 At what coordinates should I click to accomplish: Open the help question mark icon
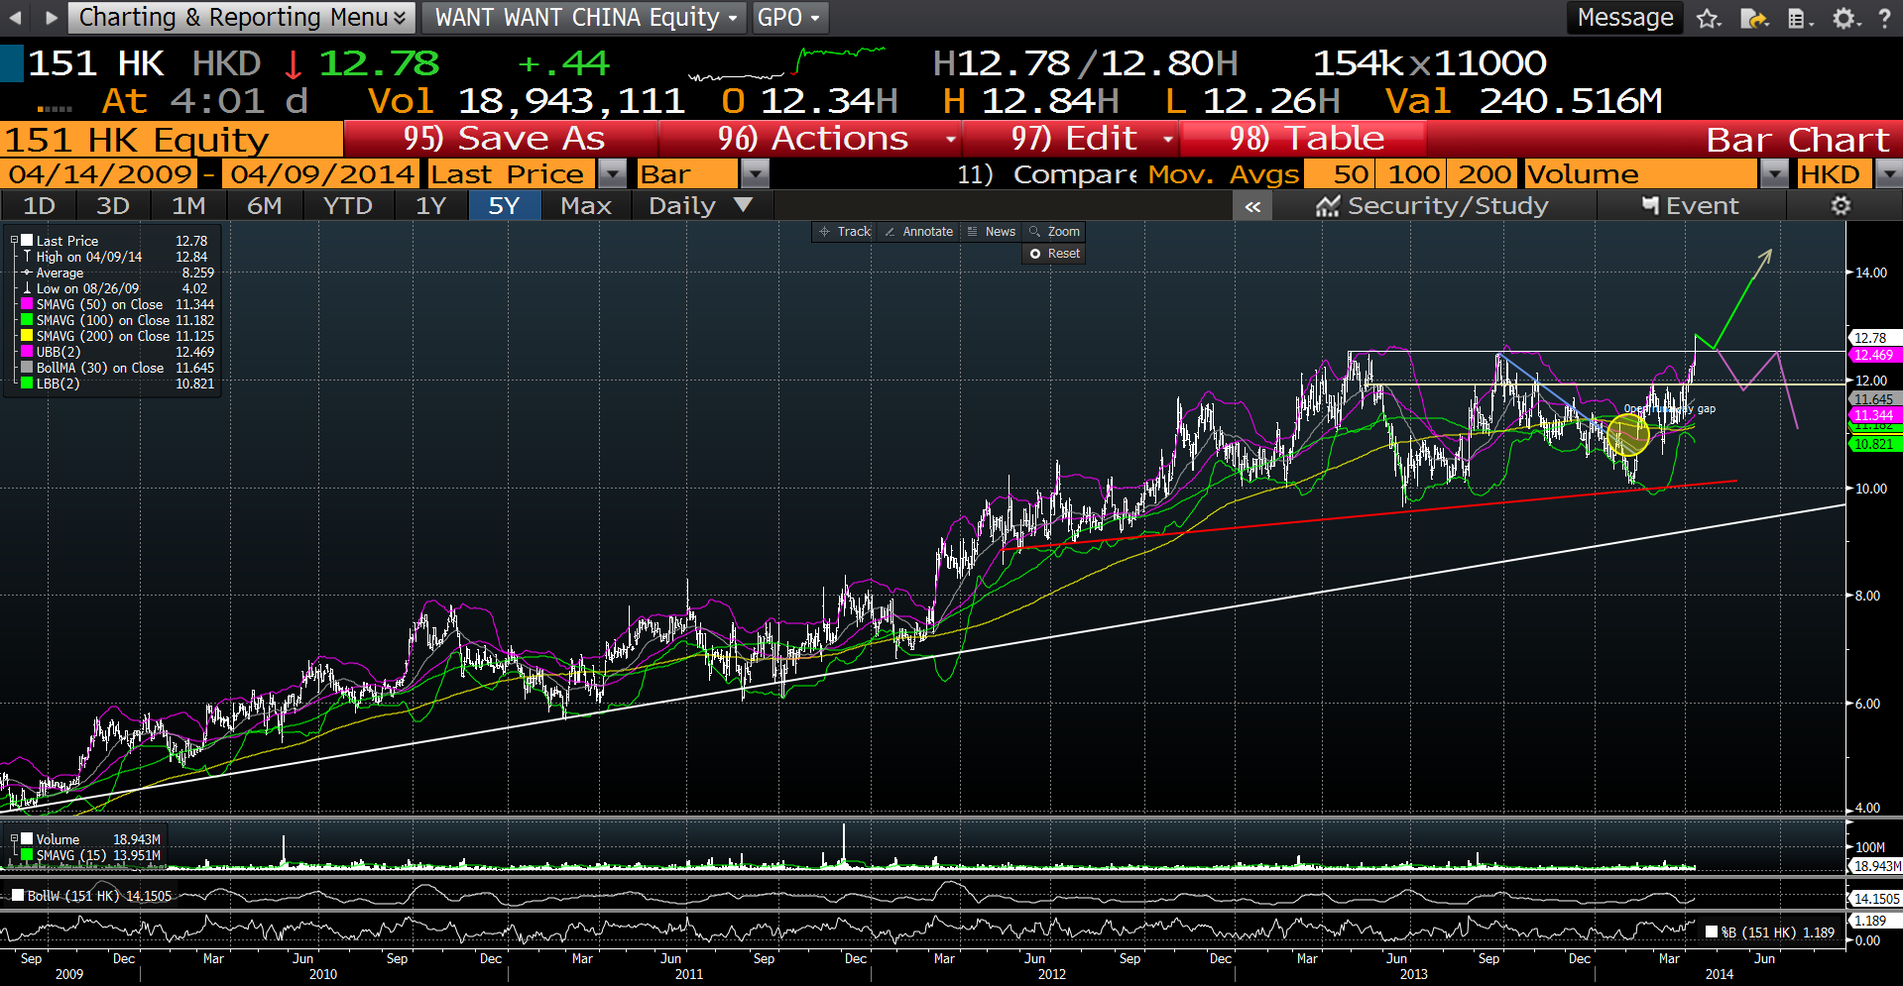[x=1884, y=18]
